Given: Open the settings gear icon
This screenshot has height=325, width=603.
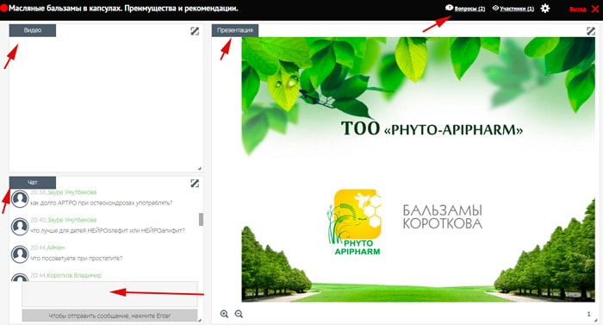Looking at the screenshot, I should coord(545,9).
